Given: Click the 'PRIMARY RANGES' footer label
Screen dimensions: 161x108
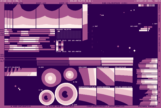Looking at the screenshot, I should coord(147,106).
